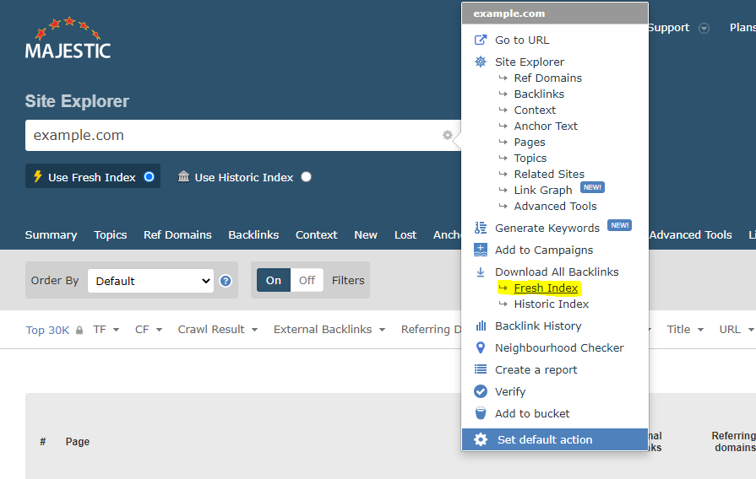Viewport: 756px width, 479px height.
Task: Click the highlighted Fresh Index download link
Action: click(546, 288)
